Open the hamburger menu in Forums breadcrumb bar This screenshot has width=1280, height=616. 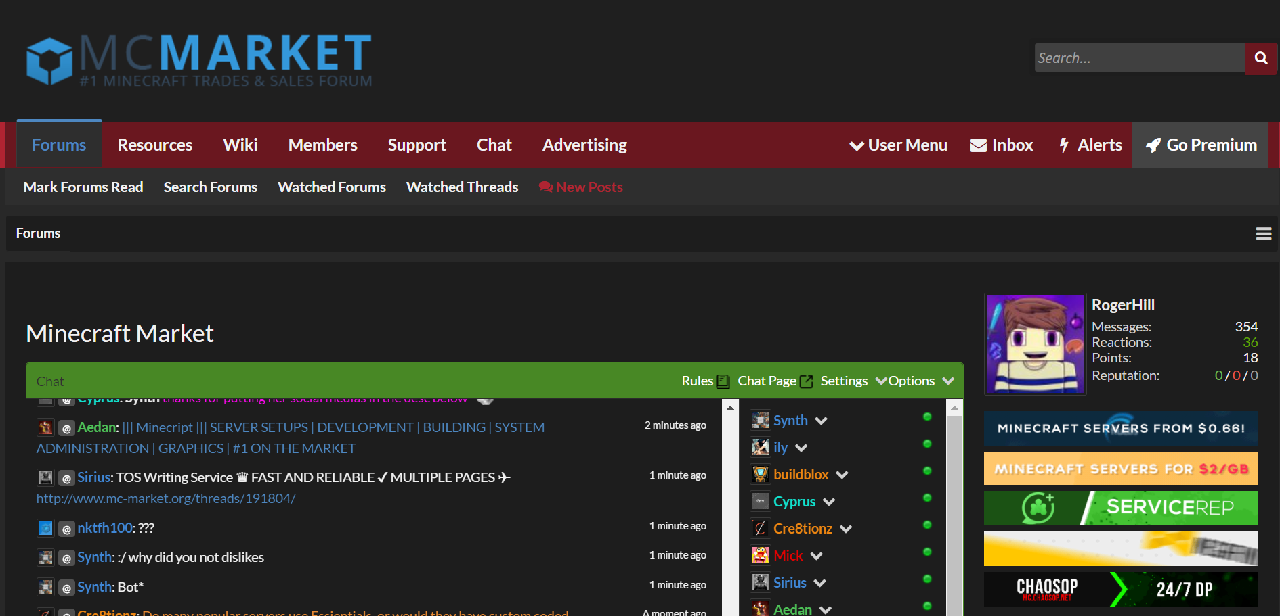tap(1263, 234)
